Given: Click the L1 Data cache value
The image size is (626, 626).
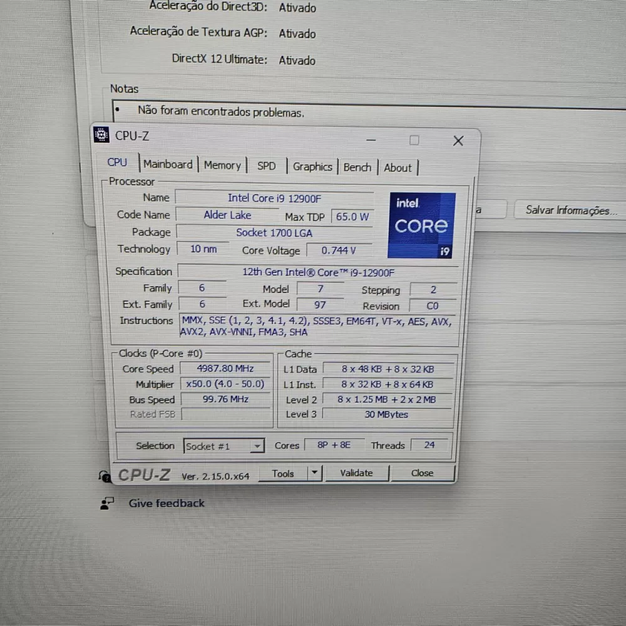Looking at the screenshot, I should (x=387, y=369).
